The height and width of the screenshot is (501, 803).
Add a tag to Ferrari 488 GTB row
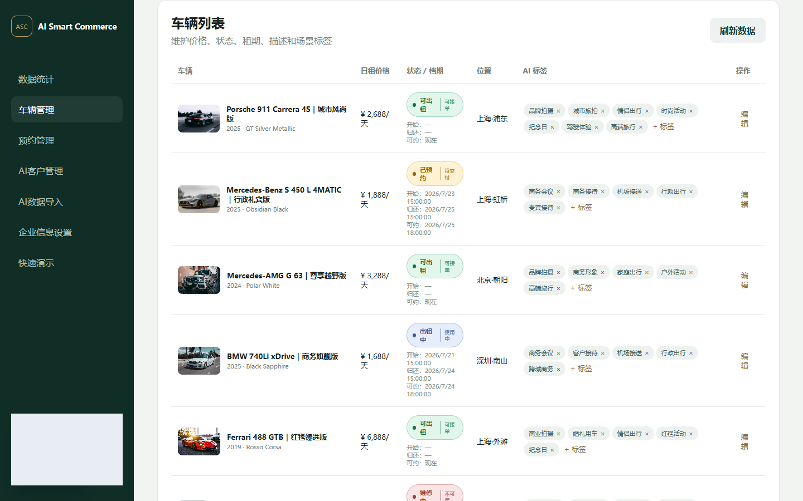click(x=575, y=449)
